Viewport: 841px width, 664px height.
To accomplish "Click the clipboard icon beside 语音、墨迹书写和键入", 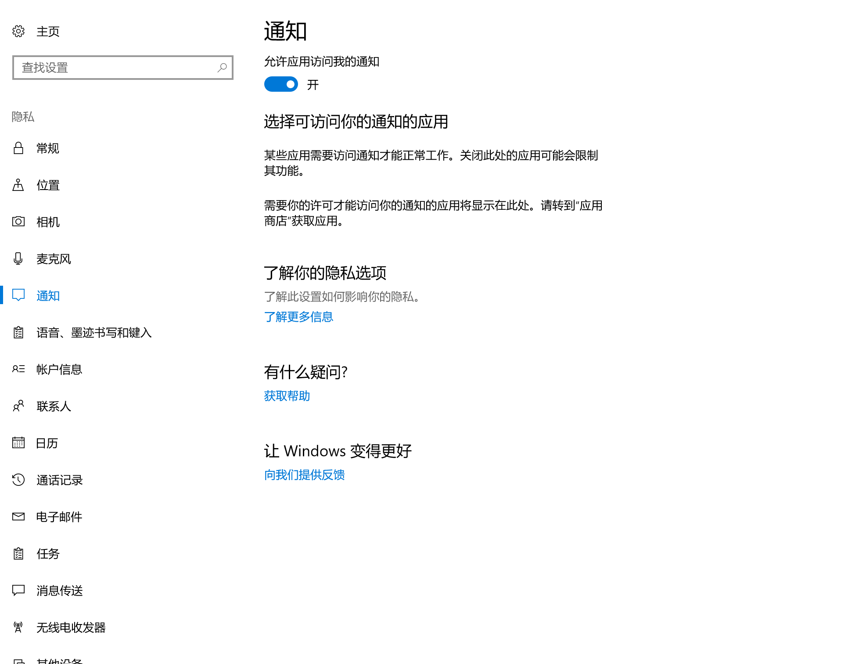I will click(18, 332).
